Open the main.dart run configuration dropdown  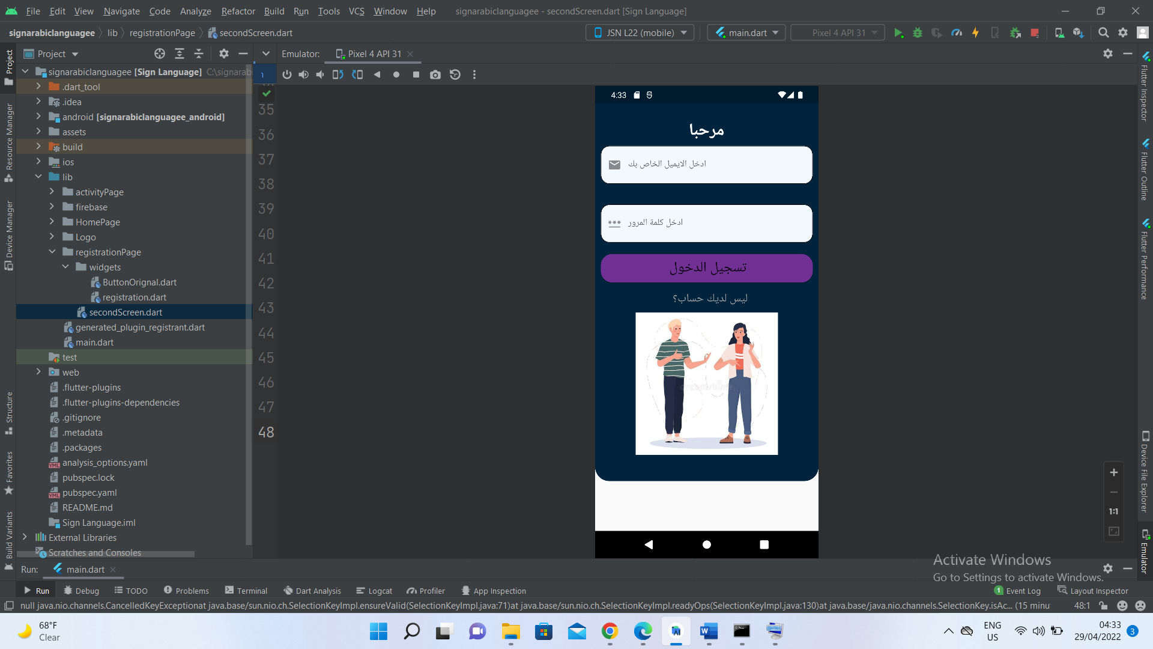(x=746, y=33)
